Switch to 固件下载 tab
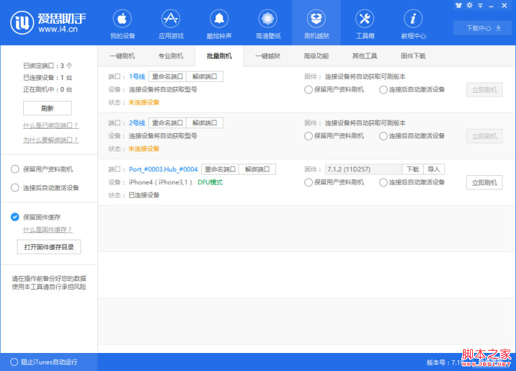 pyautogui.click(x=413, y=56)
